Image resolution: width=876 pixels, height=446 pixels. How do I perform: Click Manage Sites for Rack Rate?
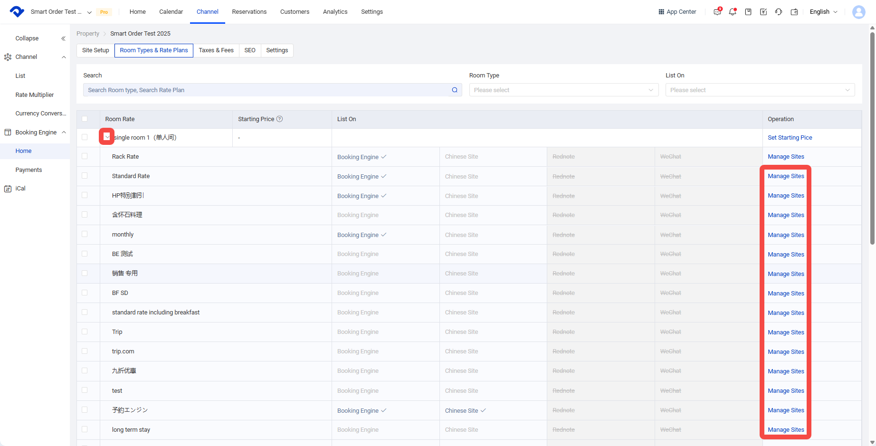click(x=786, y=157)
